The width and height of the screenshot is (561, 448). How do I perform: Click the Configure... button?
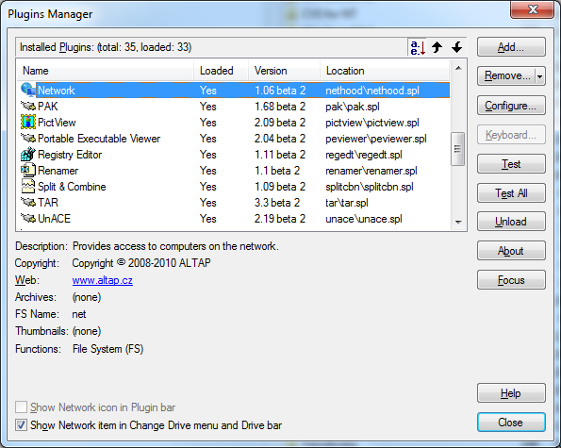tap(511, 106)
